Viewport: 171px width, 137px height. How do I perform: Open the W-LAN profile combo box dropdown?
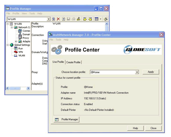(x=49, y=19)
